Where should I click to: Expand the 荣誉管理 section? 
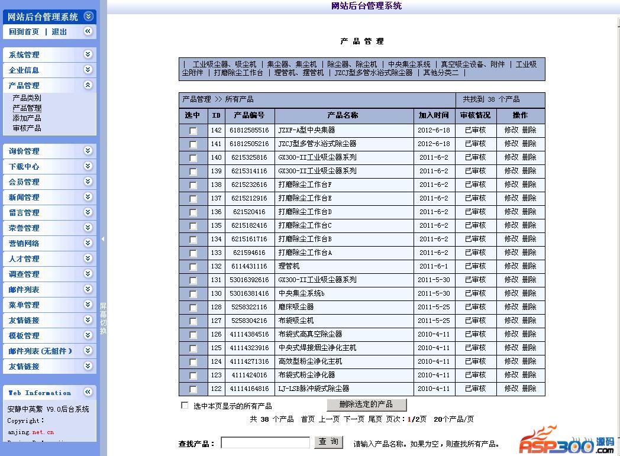point(88,228)
